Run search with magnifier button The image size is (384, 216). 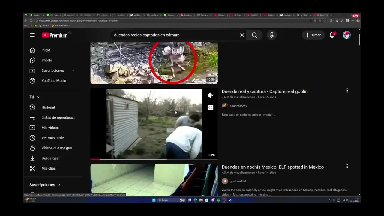coord(254,35)
